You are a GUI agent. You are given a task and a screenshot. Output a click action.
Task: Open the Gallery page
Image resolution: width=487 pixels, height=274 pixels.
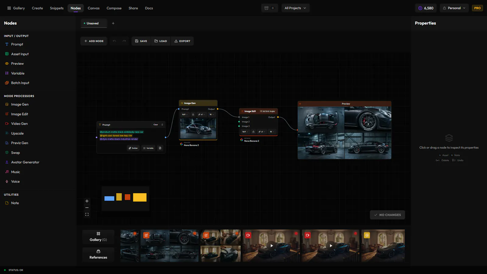pos(16,8)
